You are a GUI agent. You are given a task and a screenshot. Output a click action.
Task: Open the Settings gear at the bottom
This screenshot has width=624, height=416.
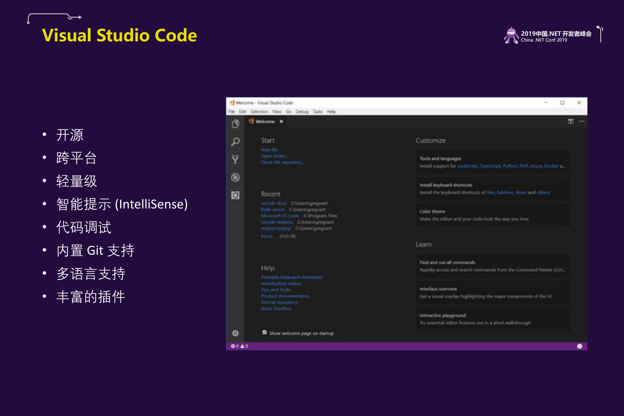pos(235,333)
